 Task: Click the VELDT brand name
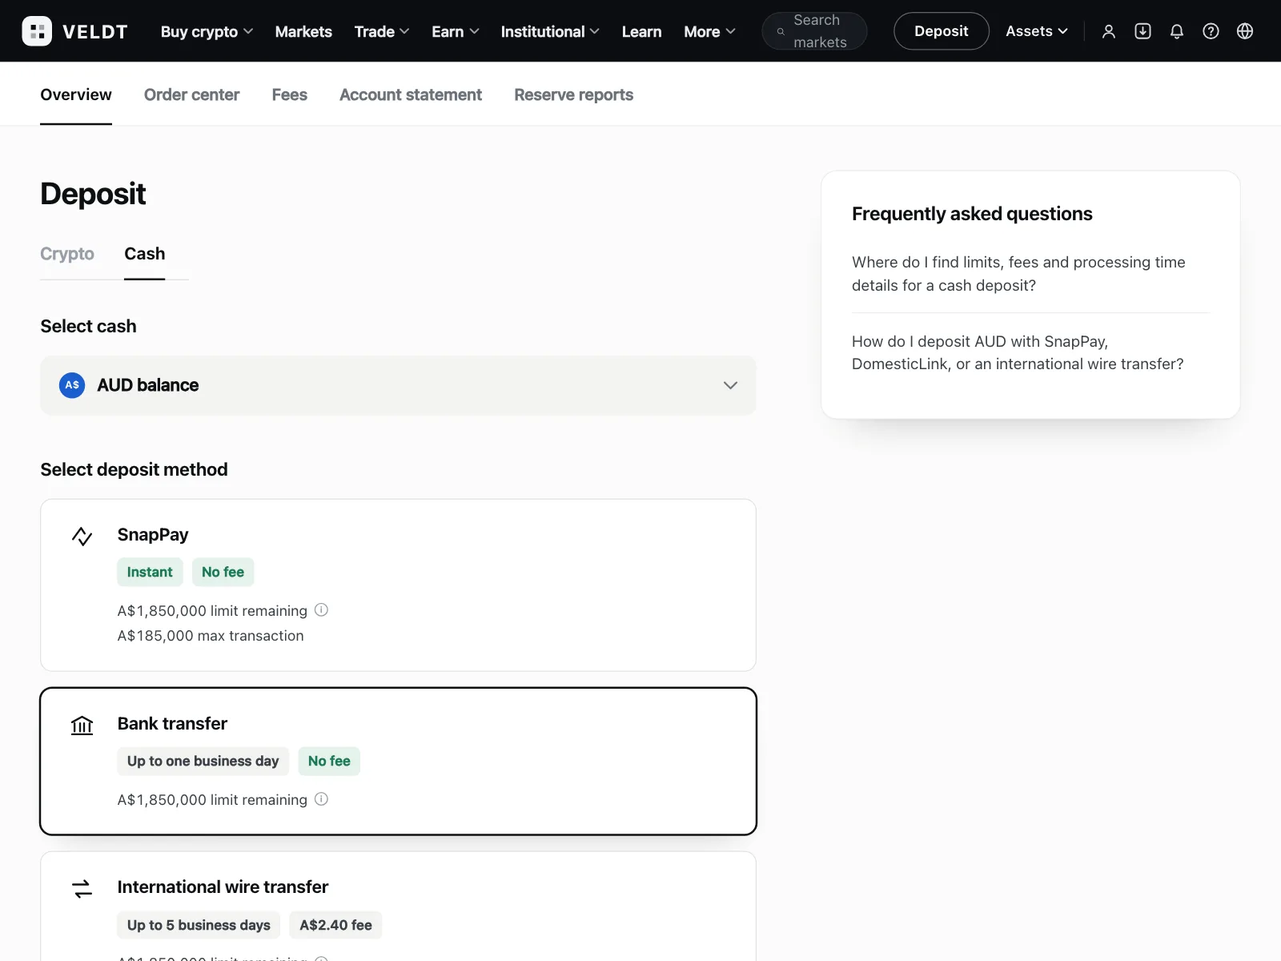95,31
